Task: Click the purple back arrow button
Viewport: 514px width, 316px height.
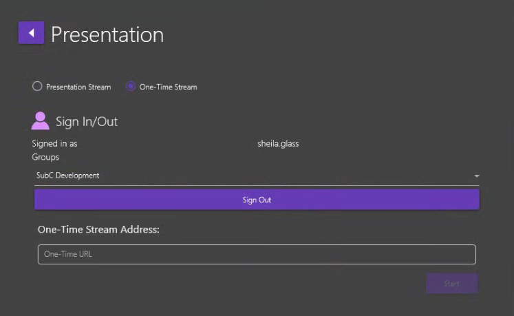Action: click(x=31, y=33)
